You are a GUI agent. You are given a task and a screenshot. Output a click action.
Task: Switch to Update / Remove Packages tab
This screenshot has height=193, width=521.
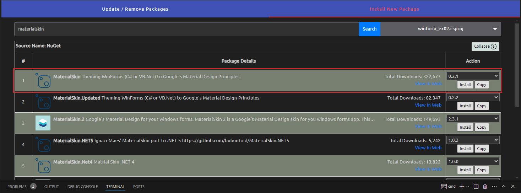pyautogui.click(x=135, y=9)
